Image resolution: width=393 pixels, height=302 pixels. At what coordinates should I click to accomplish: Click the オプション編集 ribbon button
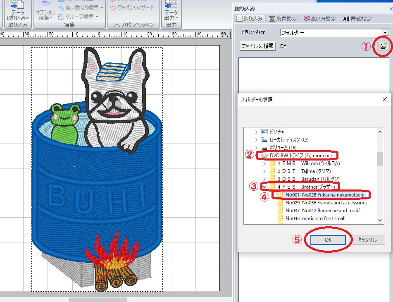45,11
